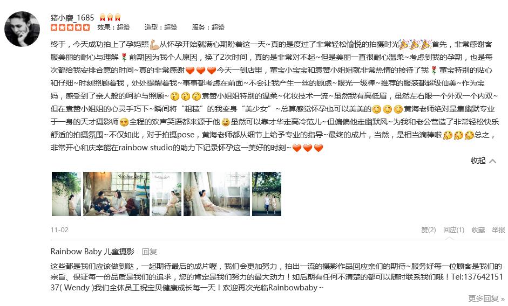Collapse the review using 收起 chevron
Viewport: 508px width, 306px height.
point(483,161)
